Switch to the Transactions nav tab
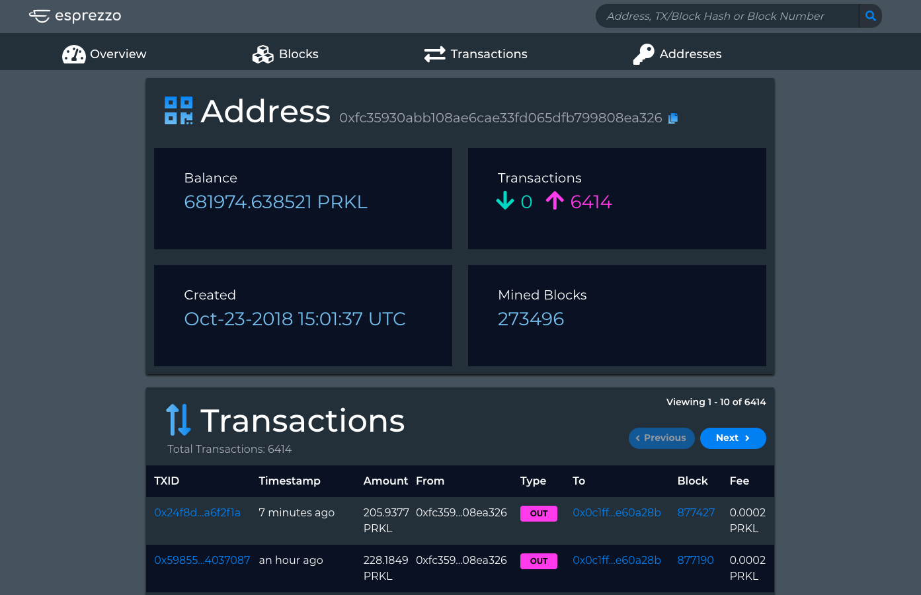 pos(476,54)
